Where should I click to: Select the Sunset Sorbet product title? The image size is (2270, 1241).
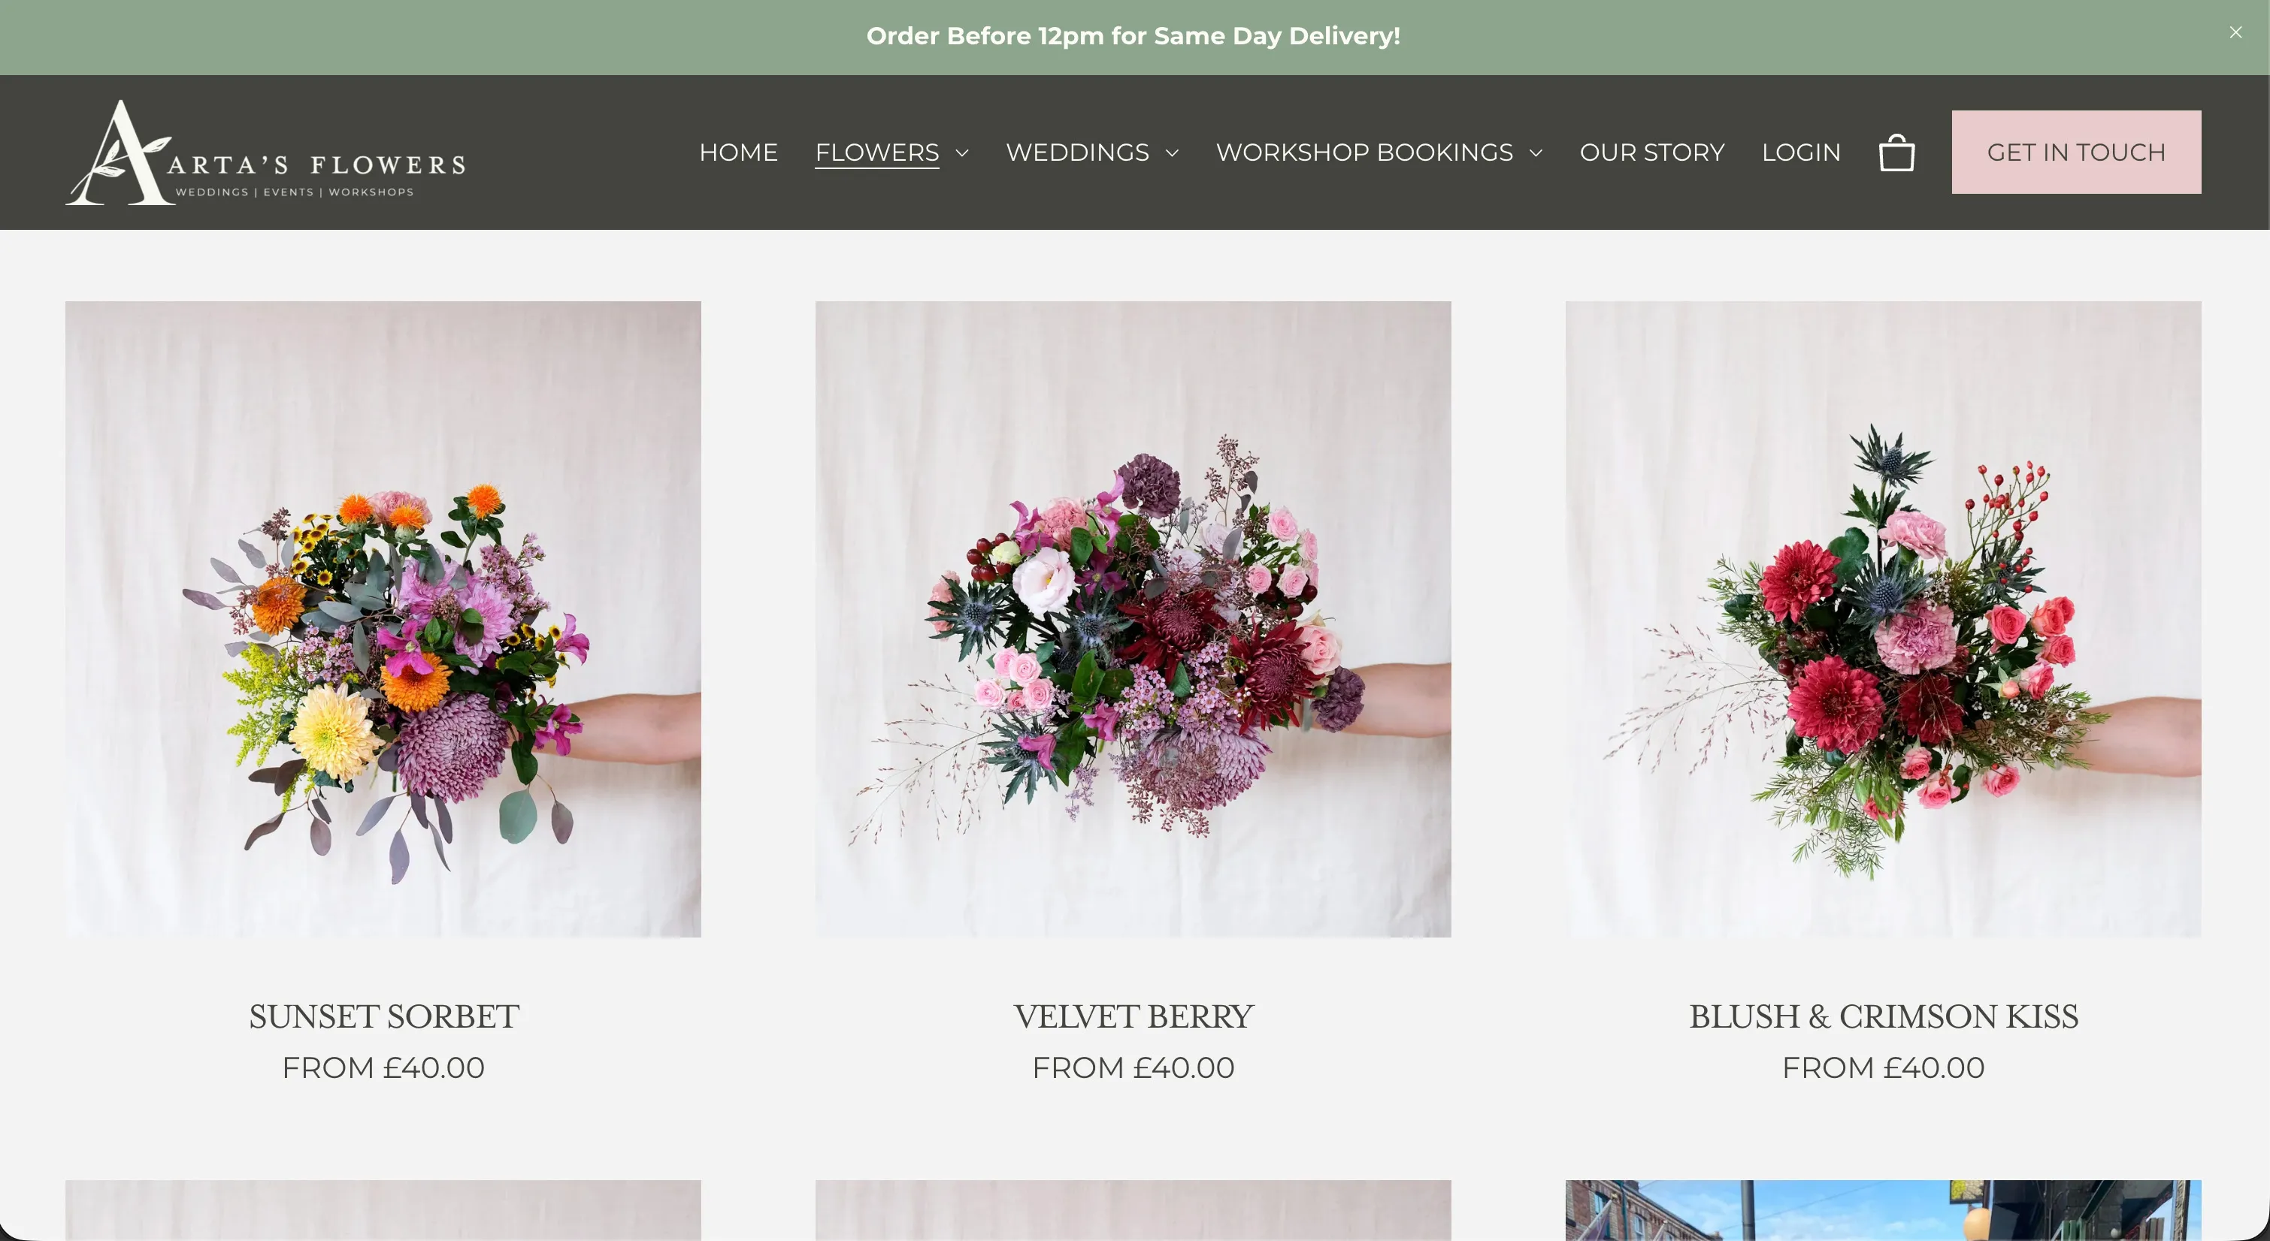pyautogui.click(x=383, y=1016)
